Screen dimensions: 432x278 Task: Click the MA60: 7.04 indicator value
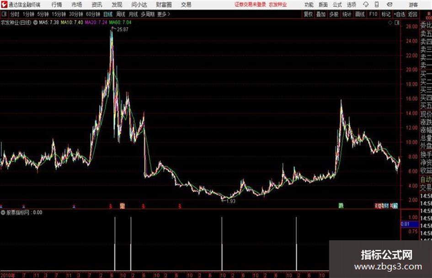coord(120,22)
